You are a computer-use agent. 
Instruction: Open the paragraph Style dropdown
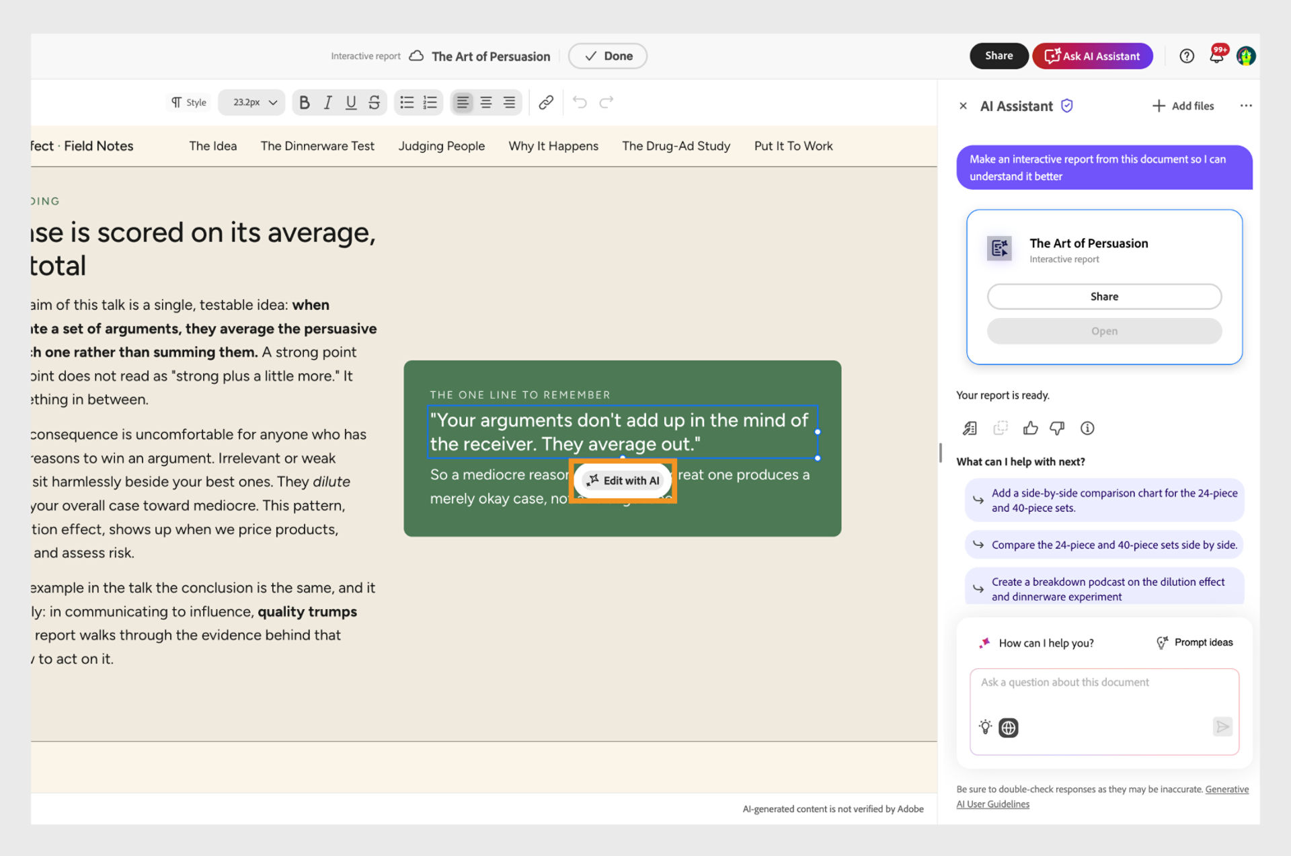click(x=189, y=102)
